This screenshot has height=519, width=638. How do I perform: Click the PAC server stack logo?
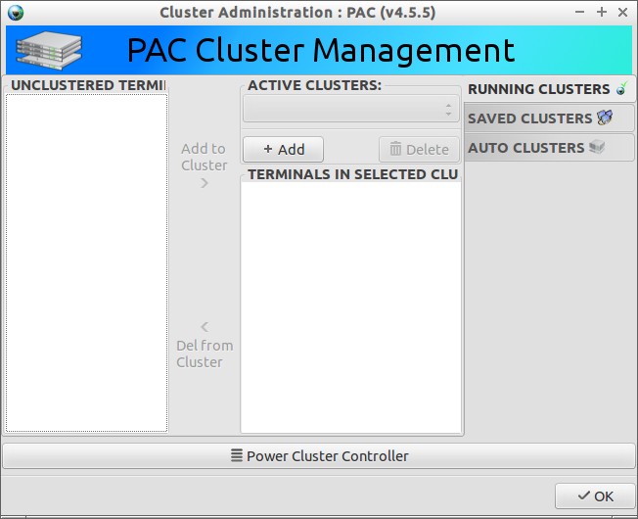pos(49,51)
